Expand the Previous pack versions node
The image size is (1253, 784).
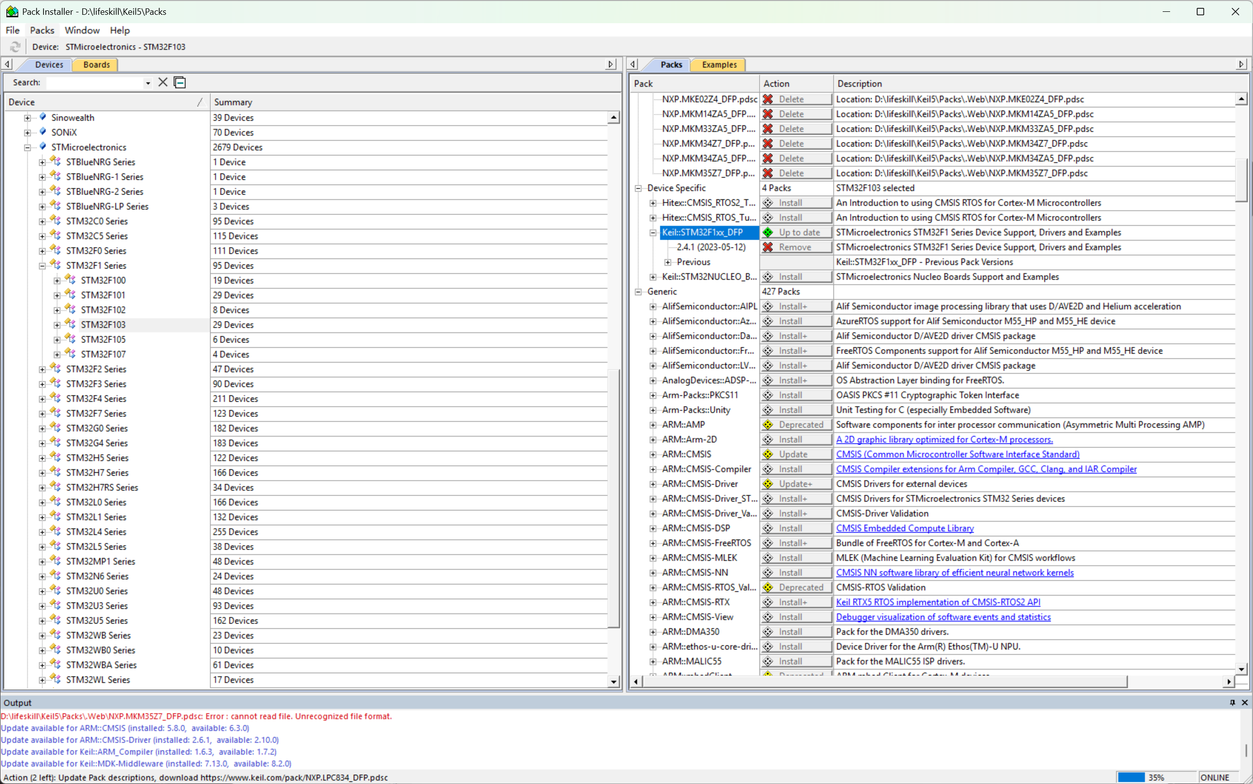(668, 262)
